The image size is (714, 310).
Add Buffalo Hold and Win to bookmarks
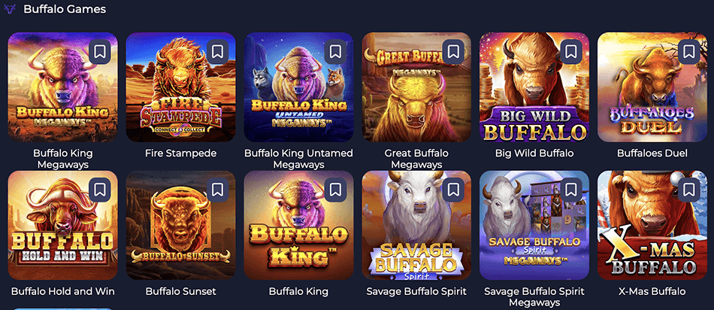[100, 190]
